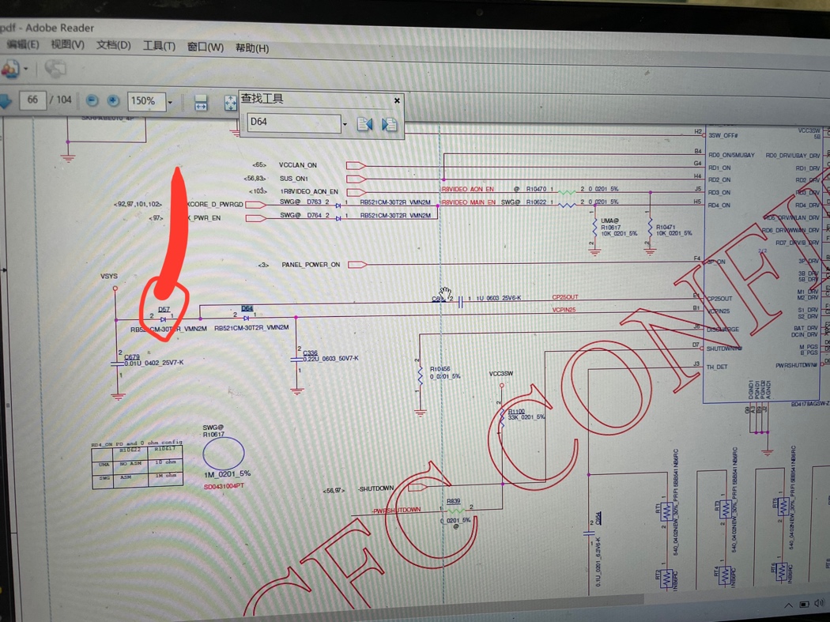This screenshot has width=830, height=622.
Task: Expand the collaborate icon dropdown arrow
Action: tap(25, 69)
